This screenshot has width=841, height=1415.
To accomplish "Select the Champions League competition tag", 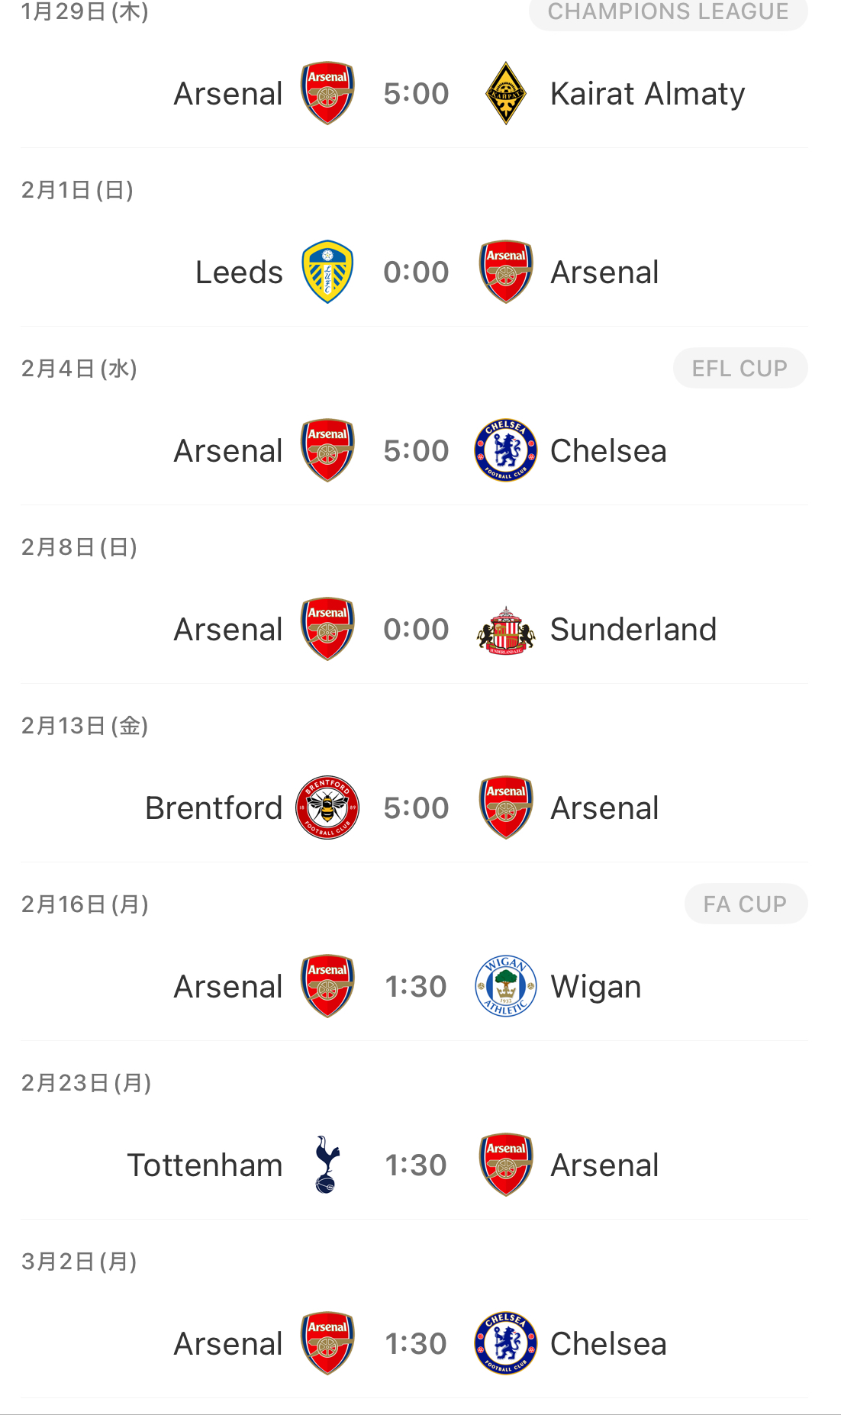I will point(668,12).
